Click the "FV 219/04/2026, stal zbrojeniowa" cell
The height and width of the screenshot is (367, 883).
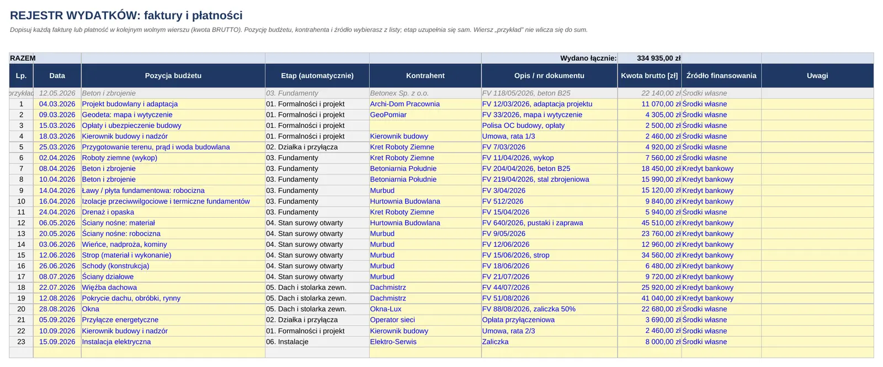549,179
